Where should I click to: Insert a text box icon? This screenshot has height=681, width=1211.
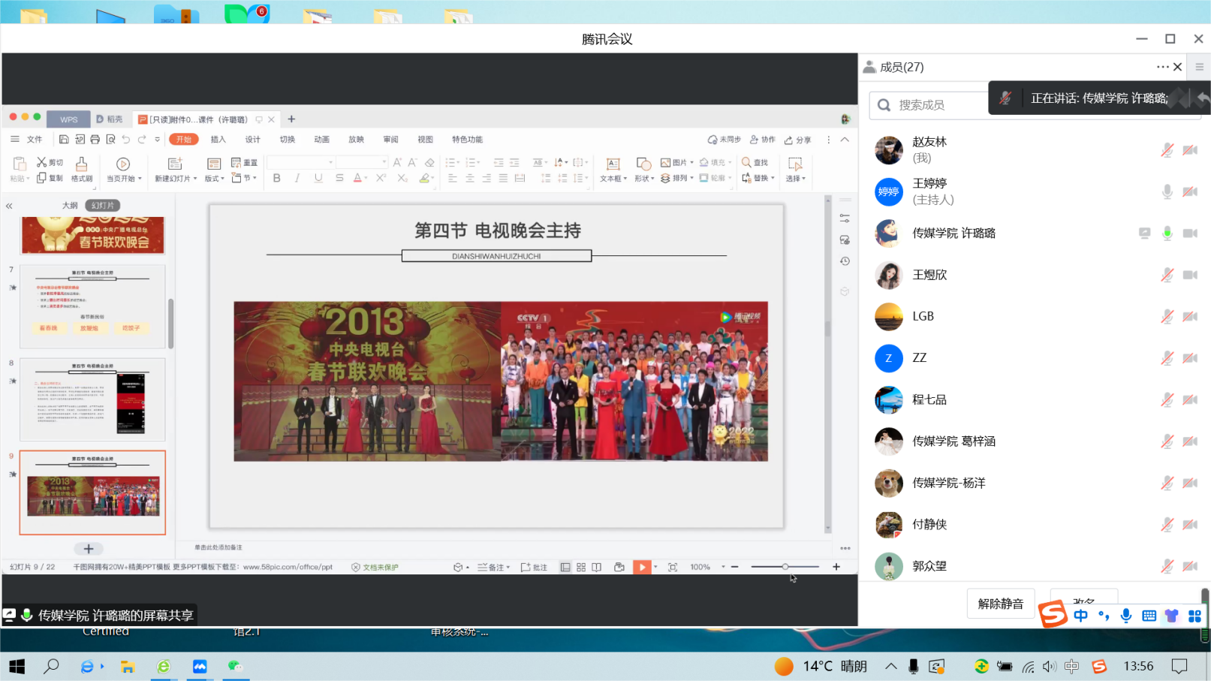click(x=613, y=164)
